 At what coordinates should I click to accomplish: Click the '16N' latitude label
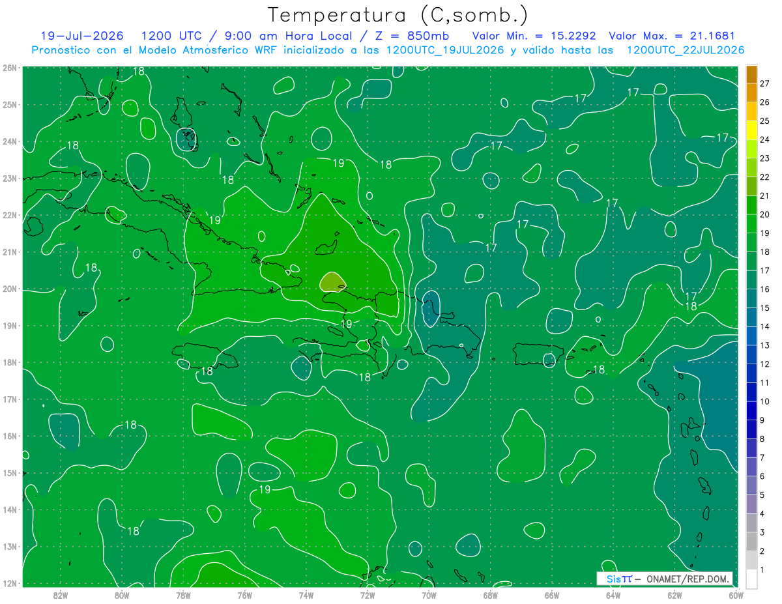pyautogui.click(x=10, y=436)
